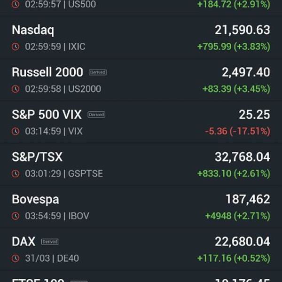Screen dimensions: 282x282
Task: Open the Bovespa index details
Action: pyautogui.click(x=35, y=199)
